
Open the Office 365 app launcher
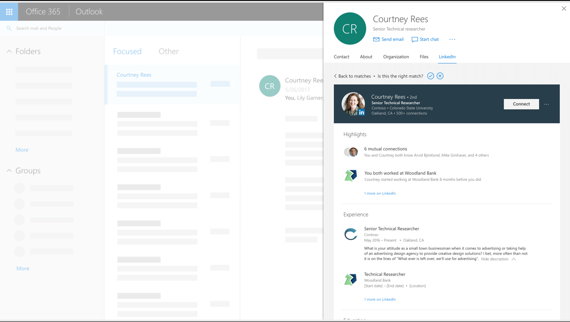pos(8,11)
